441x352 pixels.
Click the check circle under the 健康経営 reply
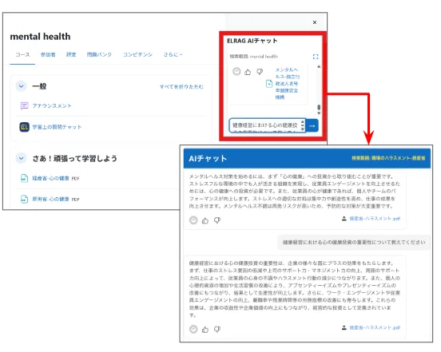(193, 329)
